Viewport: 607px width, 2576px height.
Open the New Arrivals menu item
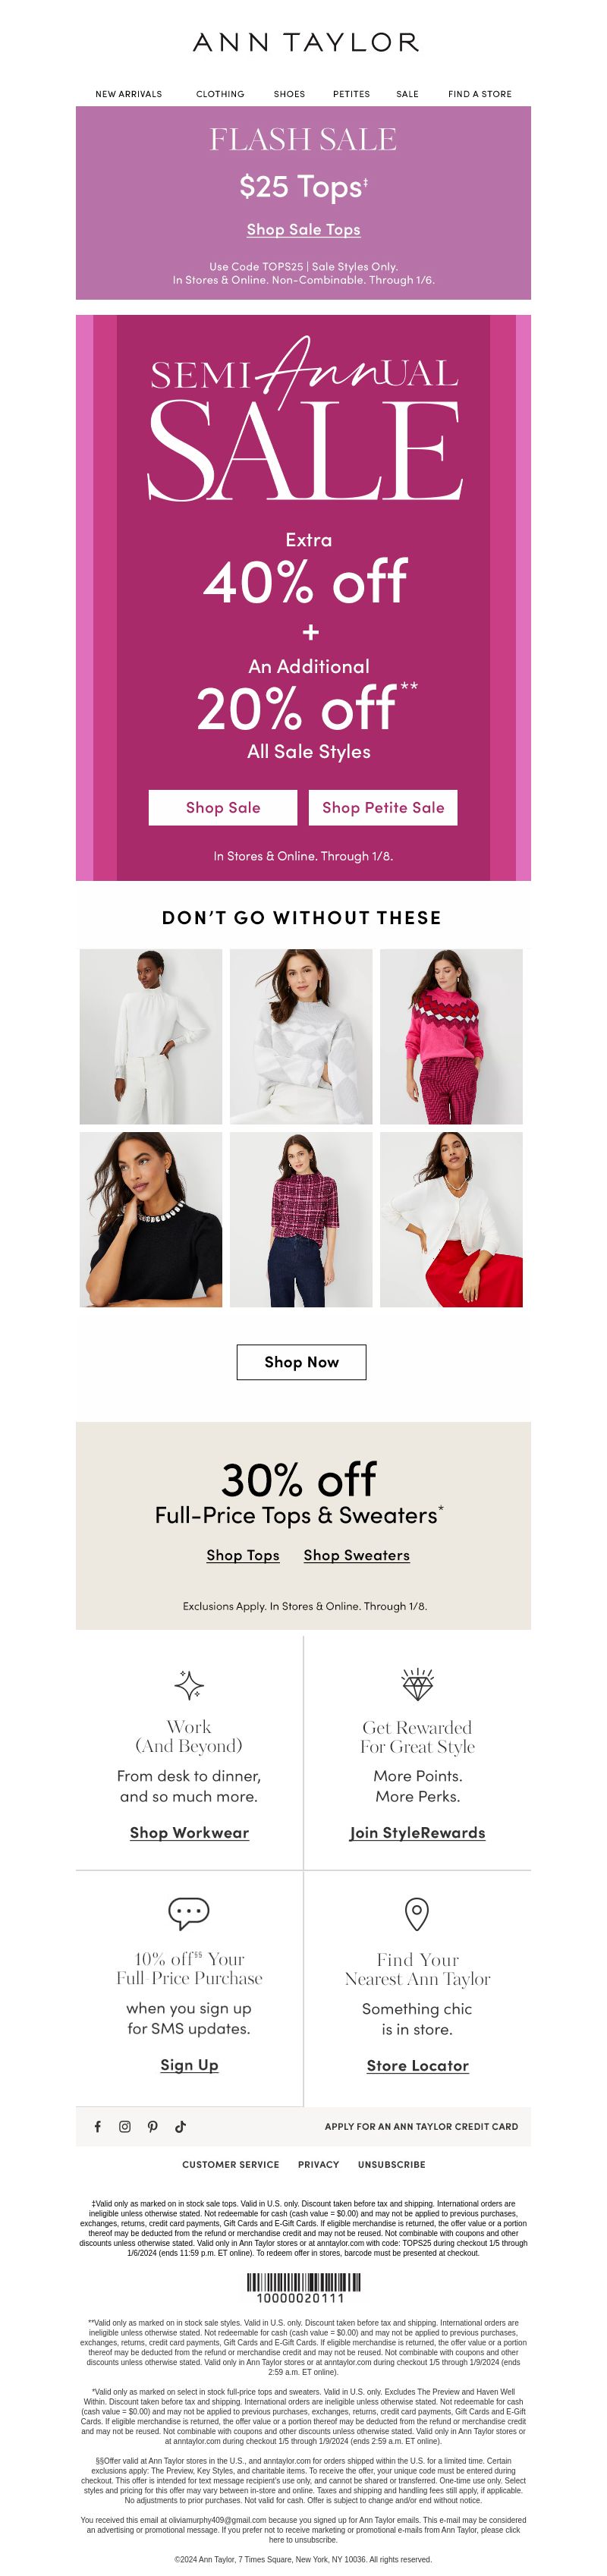click(x=129, y=94)
